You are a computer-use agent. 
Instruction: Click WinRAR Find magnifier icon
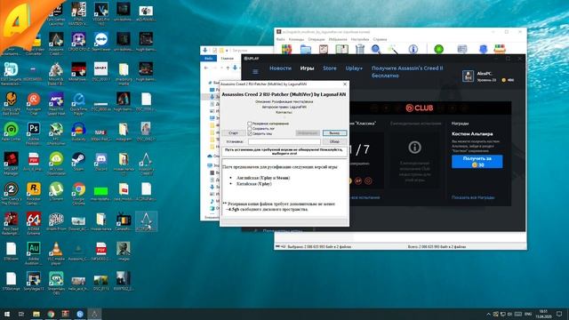click(x=376, y=49)
